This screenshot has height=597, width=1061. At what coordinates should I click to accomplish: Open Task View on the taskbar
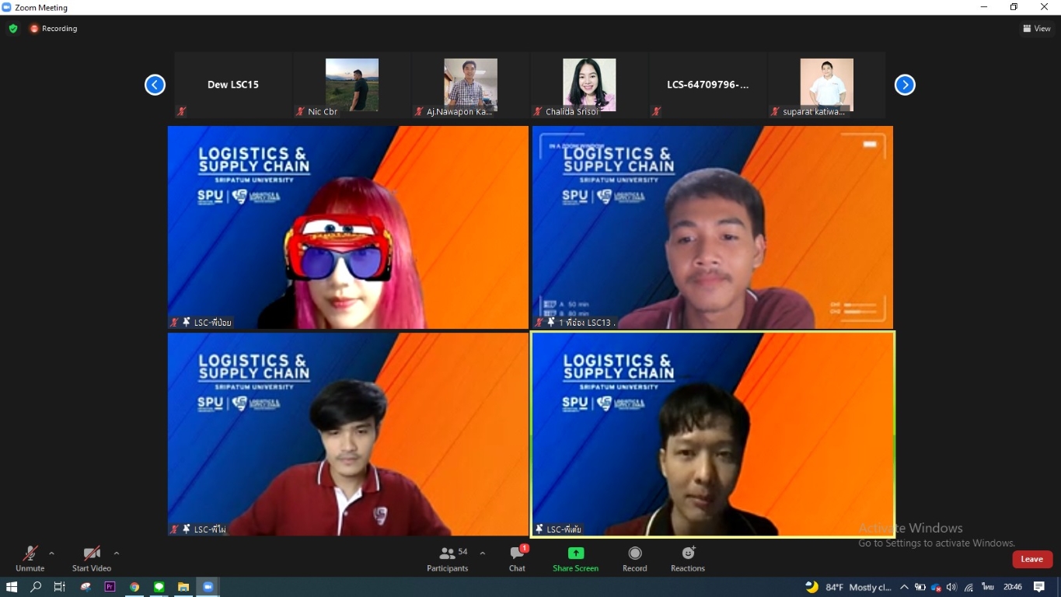coord(60,587)
